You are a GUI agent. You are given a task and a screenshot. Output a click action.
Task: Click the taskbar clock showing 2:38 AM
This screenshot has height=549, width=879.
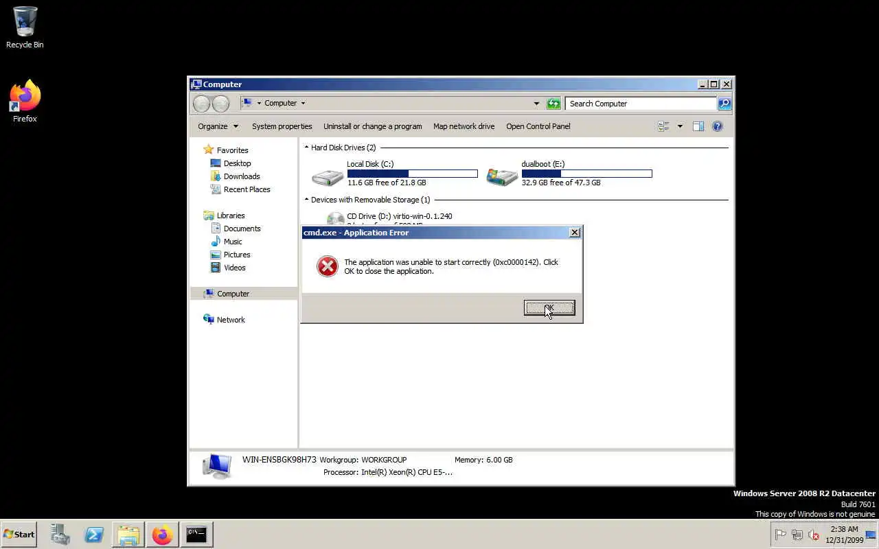click(844, 535)
